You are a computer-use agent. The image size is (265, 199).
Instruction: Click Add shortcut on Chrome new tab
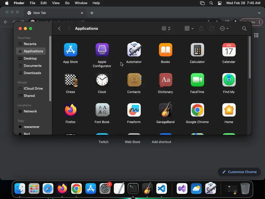click(x=161, y=142)
